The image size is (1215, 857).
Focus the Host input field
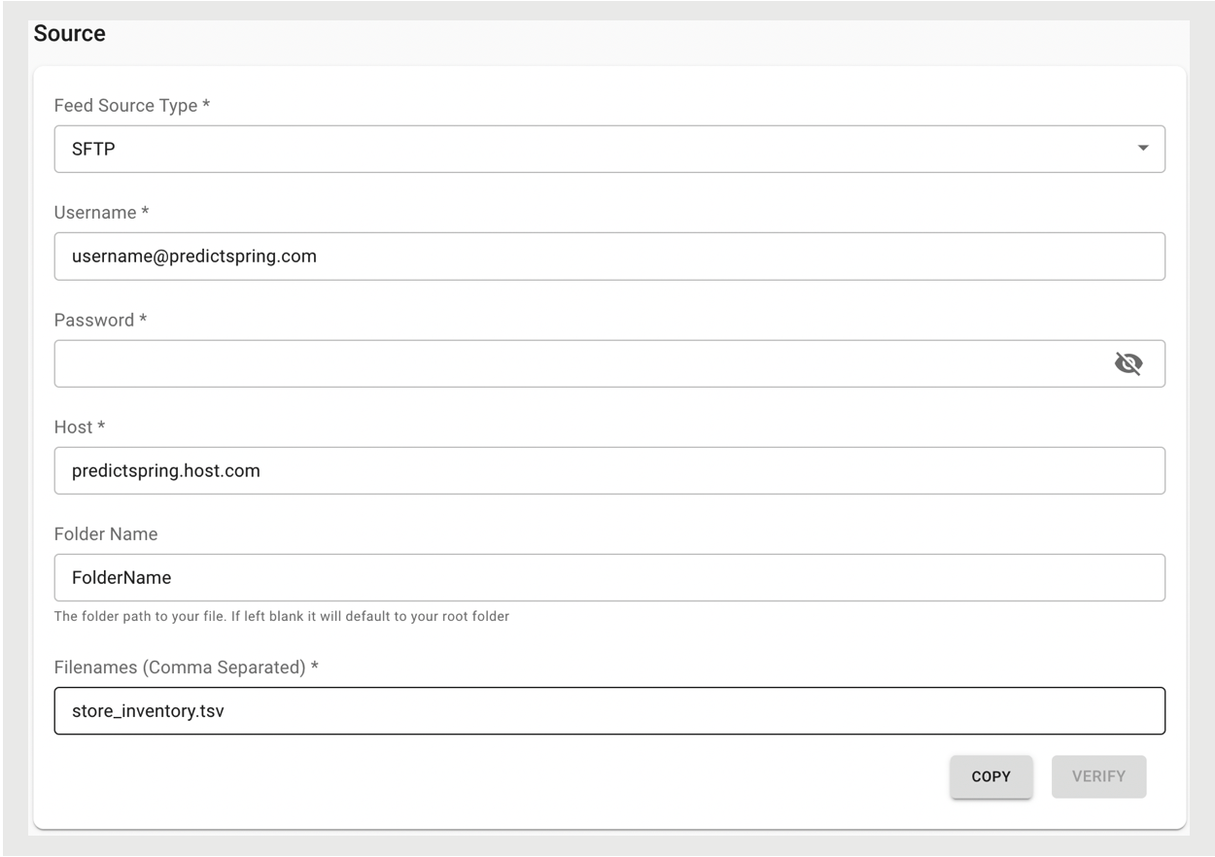609,470
